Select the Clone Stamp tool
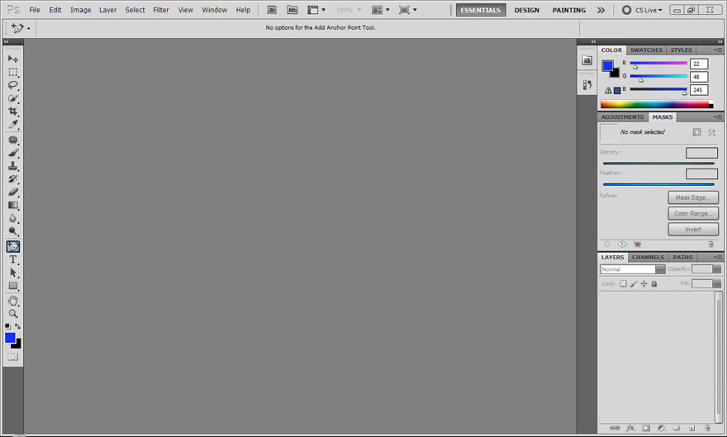Screen dimensions: 727x437 (x=13, y=165)
